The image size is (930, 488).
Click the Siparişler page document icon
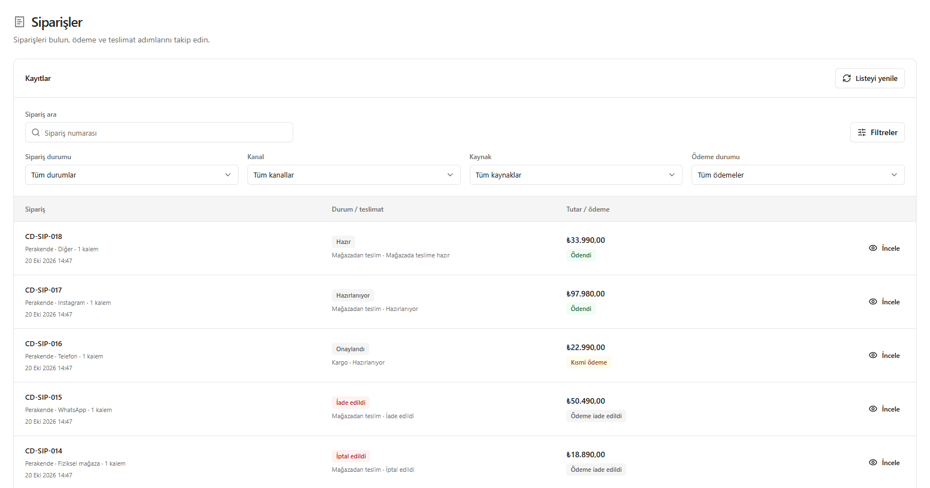pos(20,22)
